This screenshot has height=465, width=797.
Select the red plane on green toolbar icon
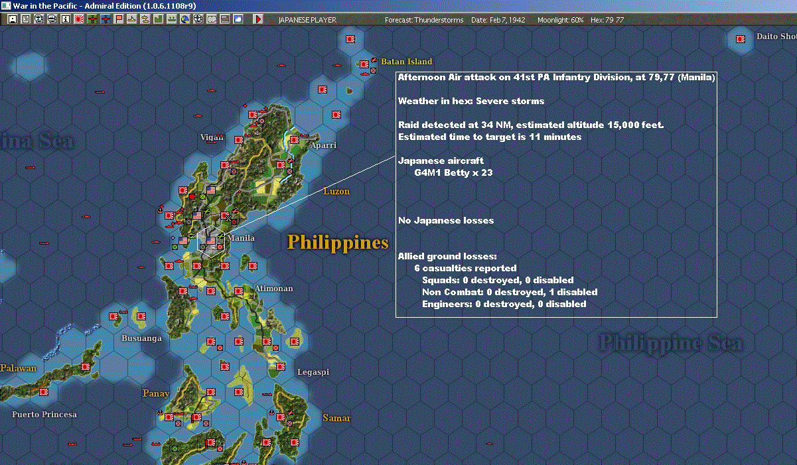tap(92, 19)
